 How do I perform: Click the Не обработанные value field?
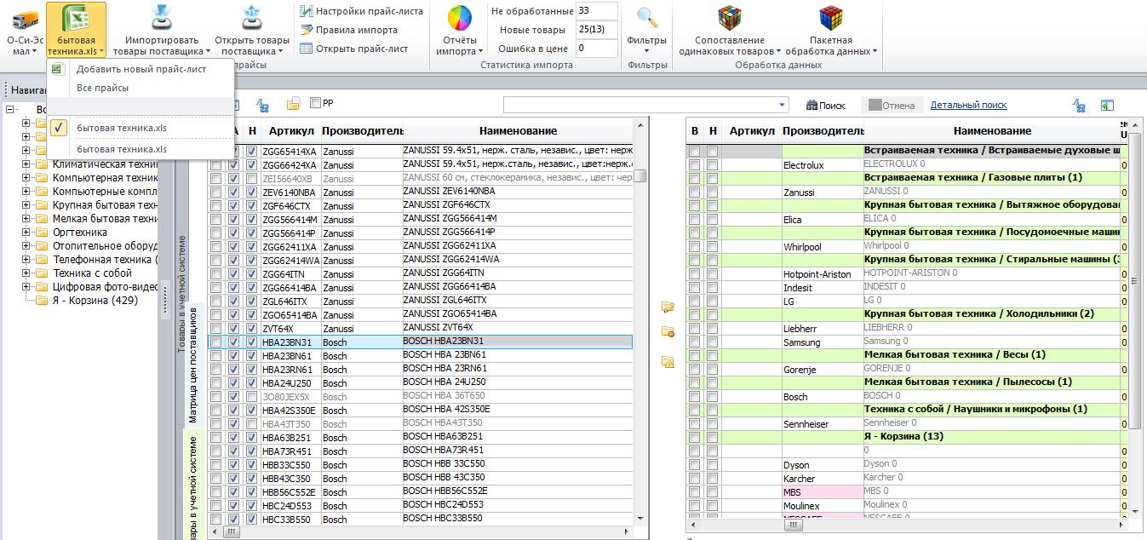coord(596,11)
